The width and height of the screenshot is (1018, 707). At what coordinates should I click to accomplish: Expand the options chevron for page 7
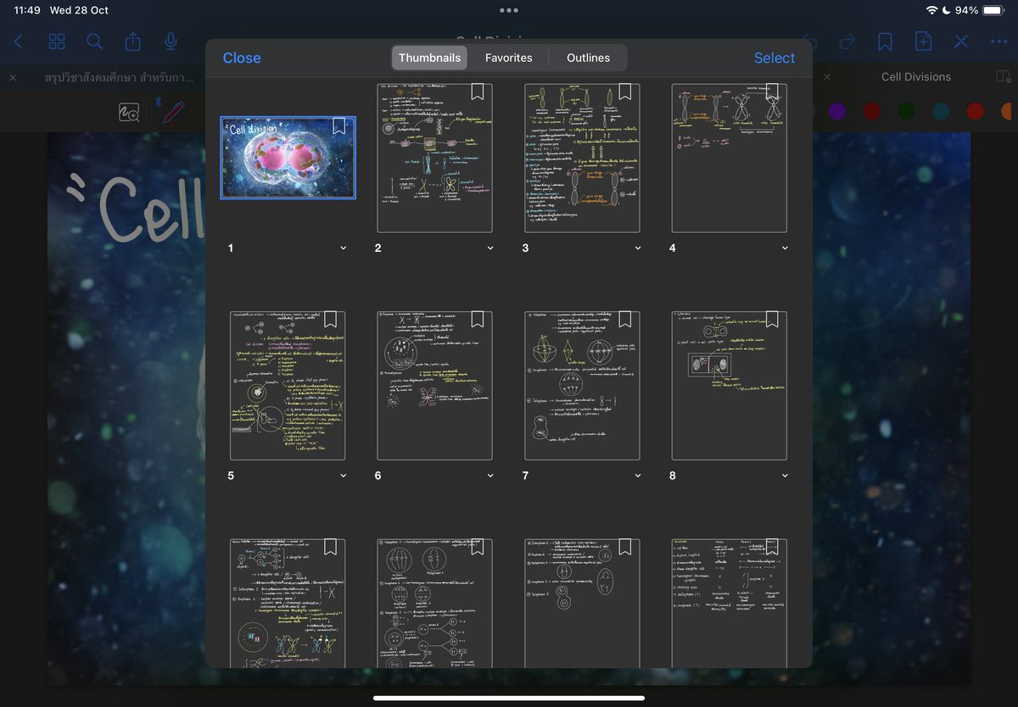(638, 476)
